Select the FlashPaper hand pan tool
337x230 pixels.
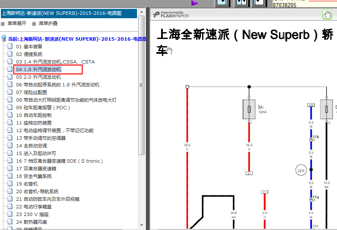coord(327,15)
